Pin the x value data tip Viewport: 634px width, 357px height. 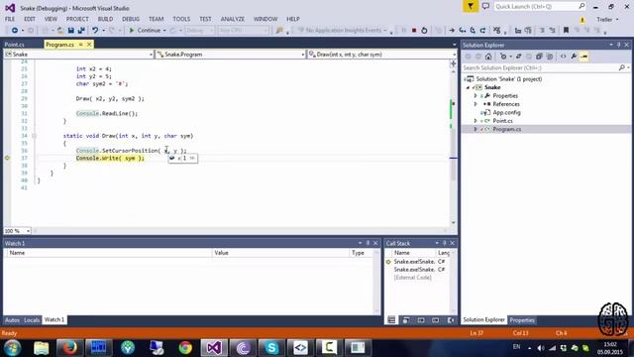[x=192, y=159]
